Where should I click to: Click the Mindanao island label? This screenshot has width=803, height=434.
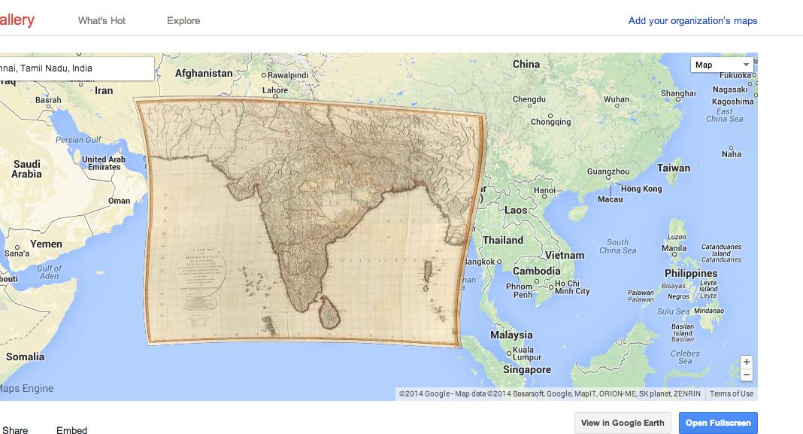point(709,311)
